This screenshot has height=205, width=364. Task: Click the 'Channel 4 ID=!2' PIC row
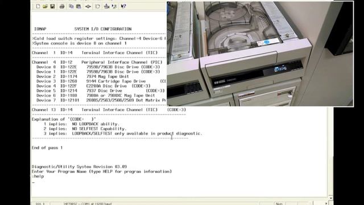click(97, 62)
